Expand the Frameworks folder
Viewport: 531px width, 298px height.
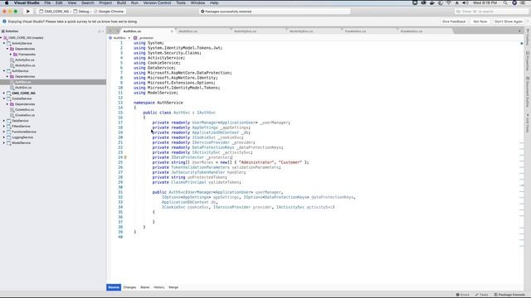pyautogui.click(x=11, y=55)
